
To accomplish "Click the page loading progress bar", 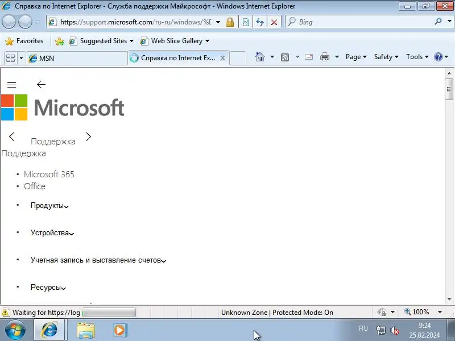I will (x=109, y=312).
